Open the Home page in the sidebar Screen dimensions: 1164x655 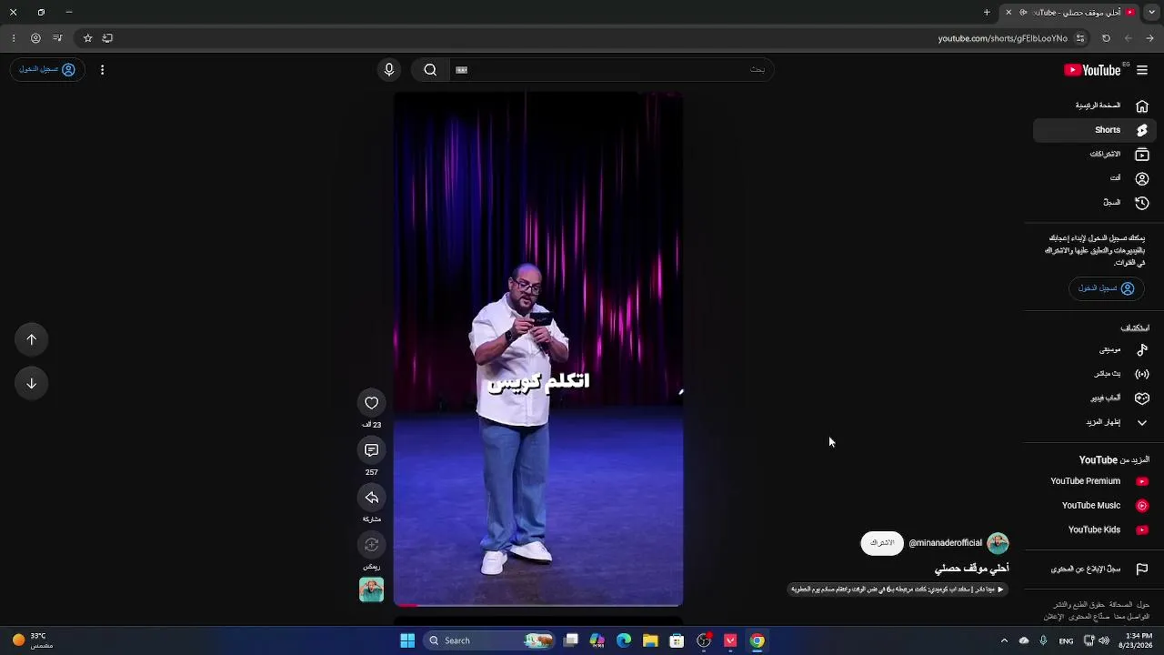pos(1093,106)
